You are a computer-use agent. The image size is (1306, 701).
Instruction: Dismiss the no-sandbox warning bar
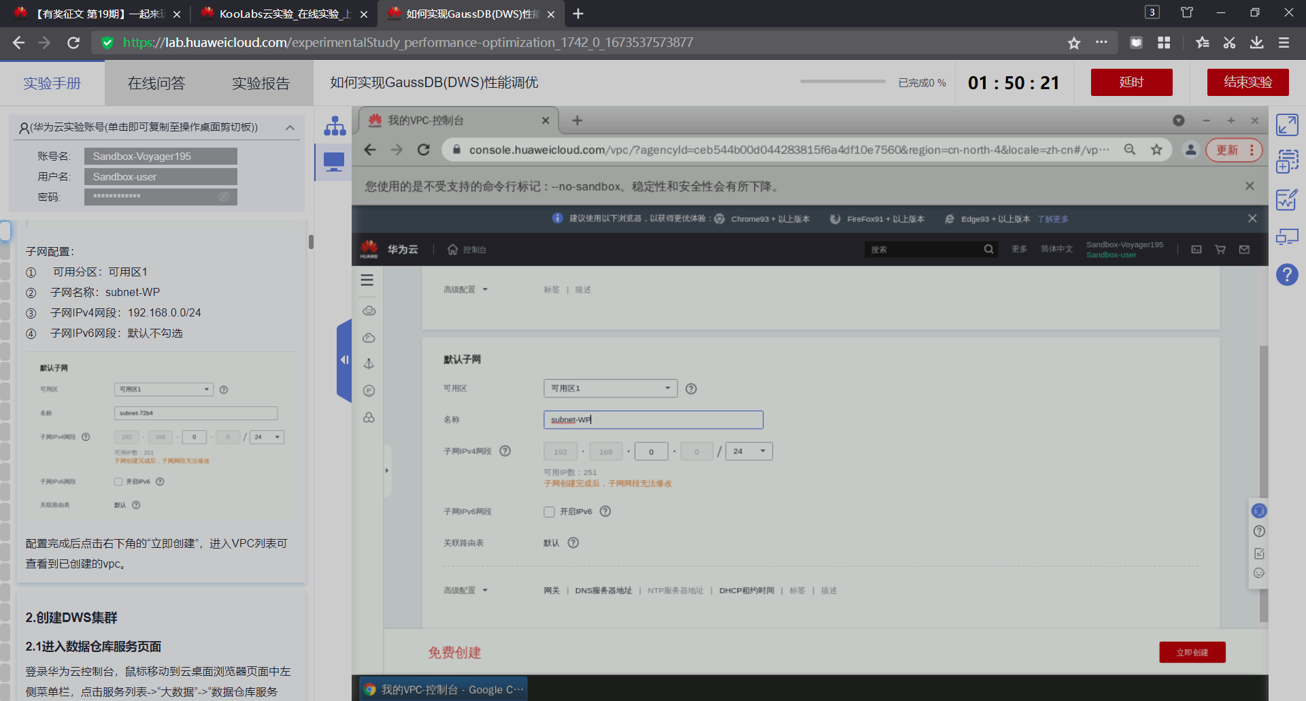tap(1249, 186)
